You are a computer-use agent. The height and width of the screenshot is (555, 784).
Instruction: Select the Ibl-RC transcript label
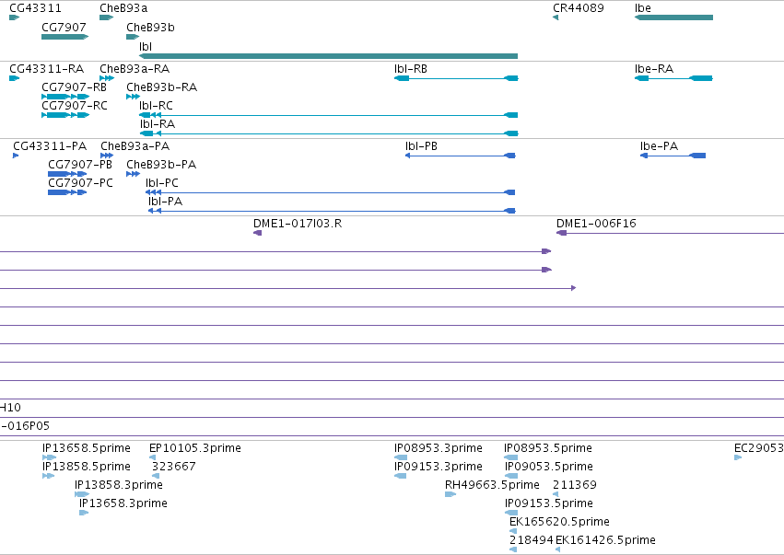tap(156, 106)
